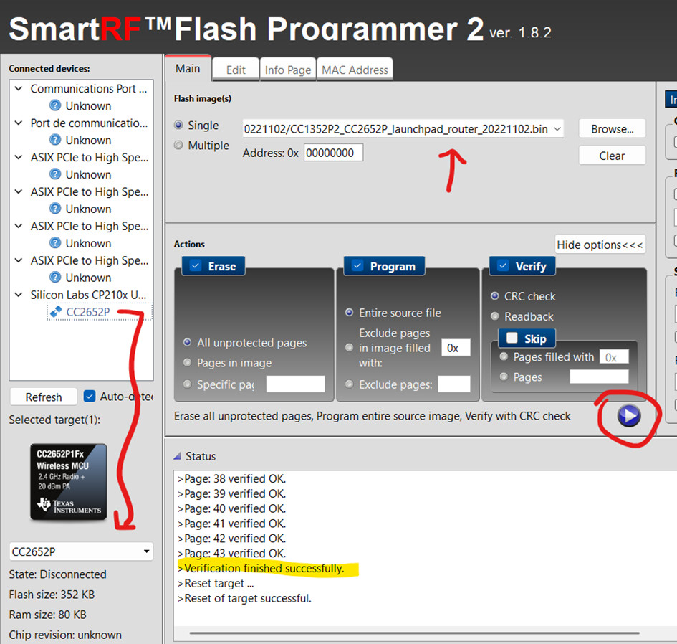Click the CC2652P1Fx Texas Instruments chip image
This screenshot has height=644, width=677.
[68, 482]
